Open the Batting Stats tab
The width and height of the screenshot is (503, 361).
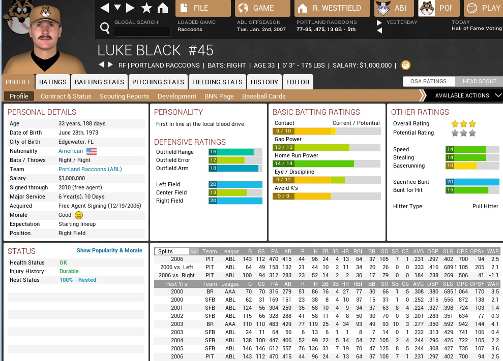tap(99, 82)
